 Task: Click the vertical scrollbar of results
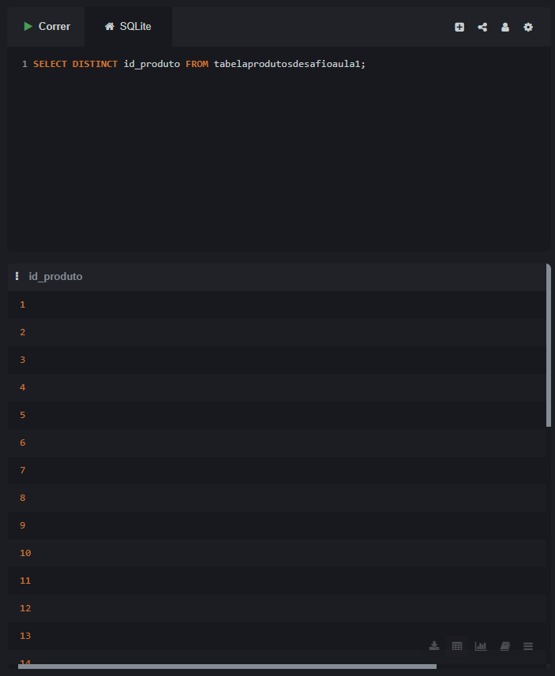[x=549, y=347]
